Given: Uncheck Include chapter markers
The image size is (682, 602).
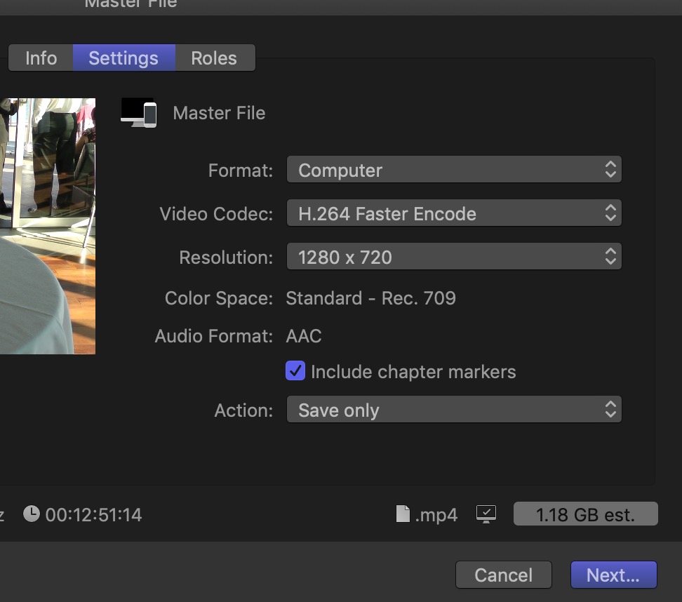Looking at the screenshot, I should (295, 371).
